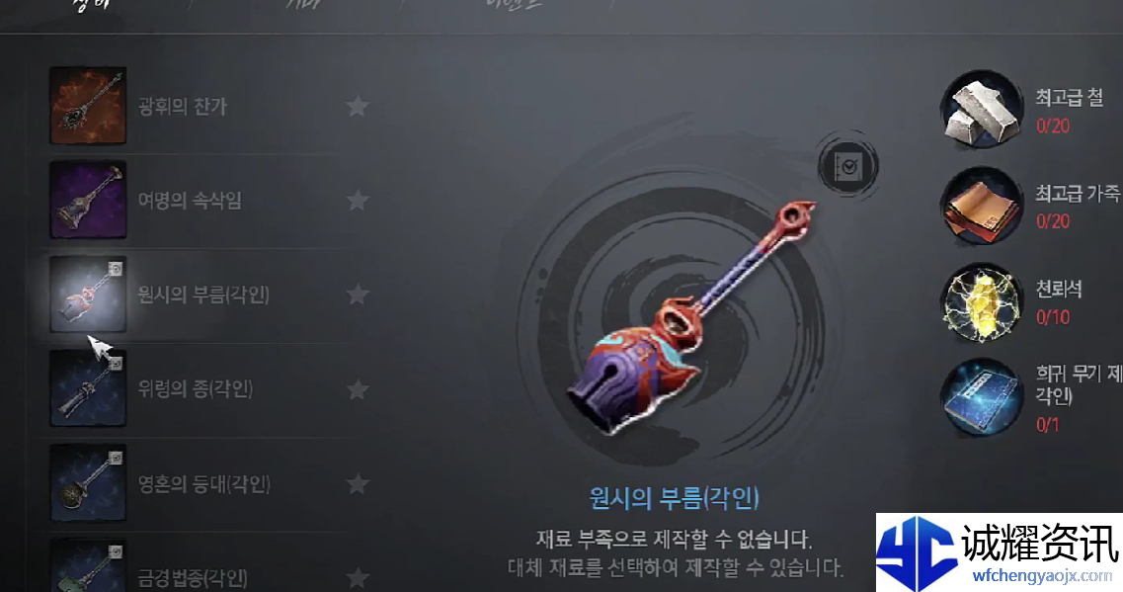Open the substitute material checklist round icon
Image resolution: width=1123 pixels, height=592 pixels.
coord(848,166)
